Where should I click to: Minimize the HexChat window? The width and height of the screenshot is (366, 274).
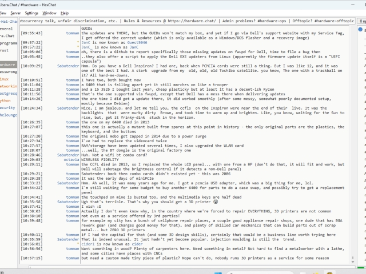click(353, 5)
